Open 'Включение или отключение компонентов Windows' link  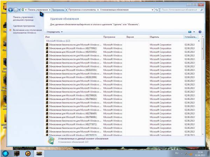27,31
